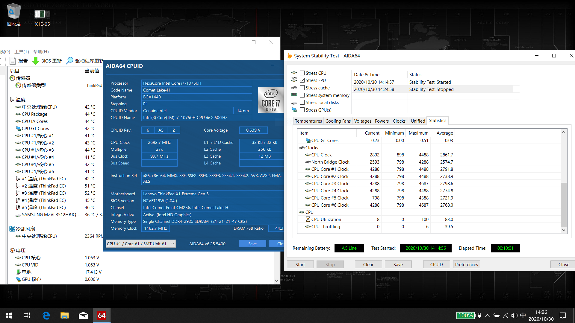The image size is (575, 323).
Task: Open File Explorer from the taskbar
Action: click(65, 316)
